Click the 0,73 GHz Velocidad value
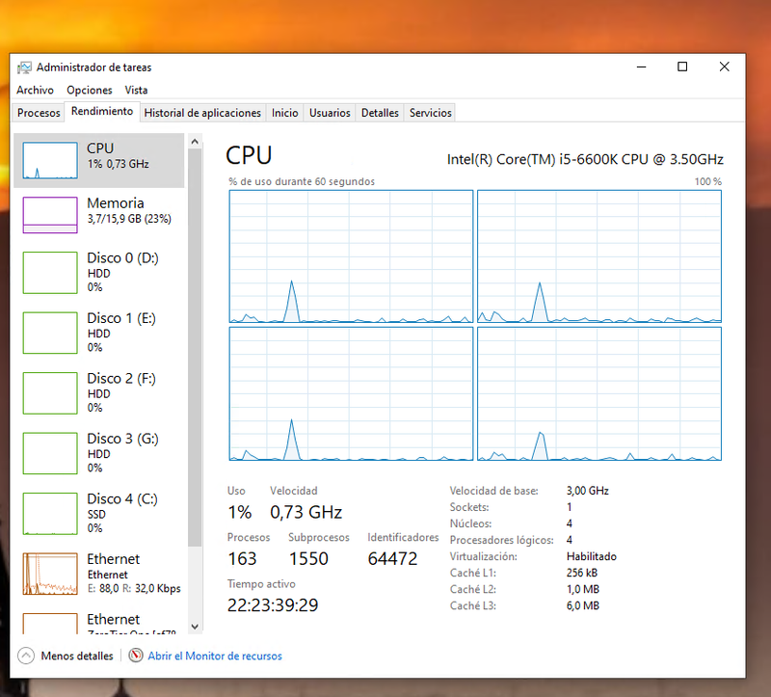The width and height of the screenshot is (771, 697). pyautogui.click(x=306, y=512)
